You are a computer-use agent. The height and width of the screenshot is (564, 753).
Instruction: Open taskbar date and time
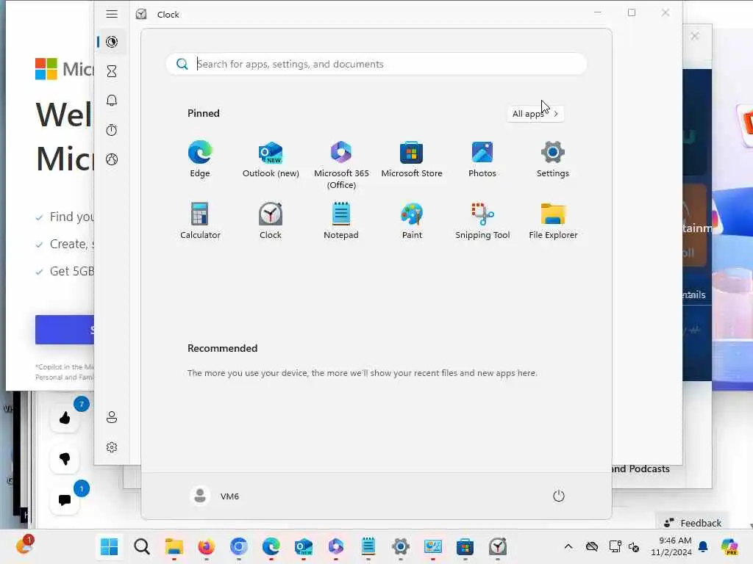[671, 546]
